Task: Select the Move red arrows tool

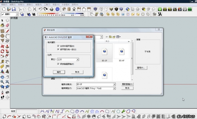Action: point(2,46)
